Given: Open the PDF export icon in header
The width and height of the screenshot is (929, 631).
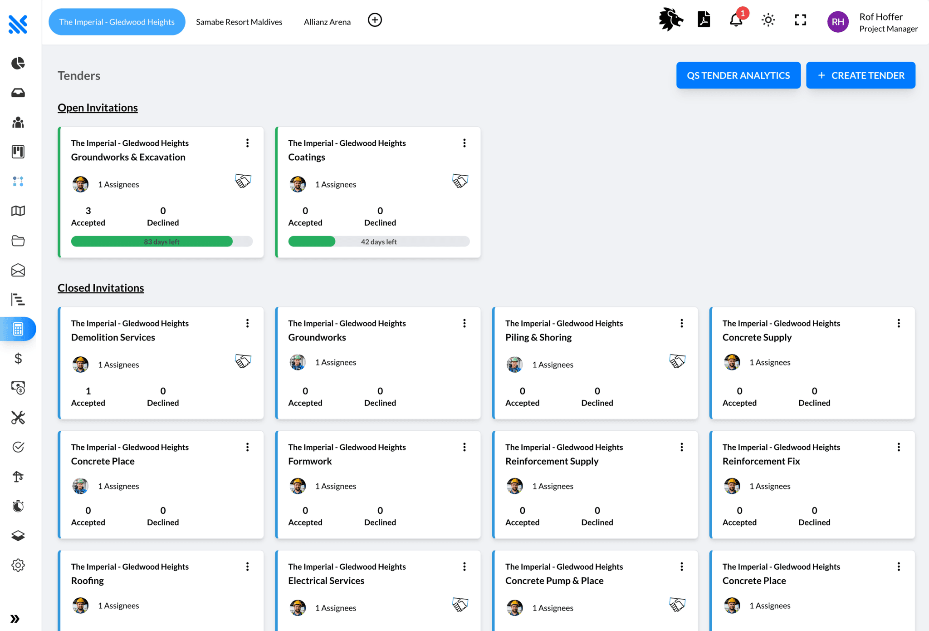Looking at the screenshot, I should [704, 20].
